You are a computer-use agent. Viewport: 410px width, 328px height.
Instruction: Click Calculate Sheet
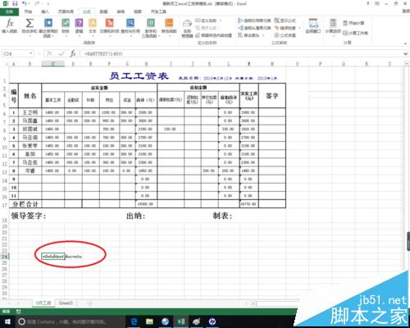pos(355,33)
